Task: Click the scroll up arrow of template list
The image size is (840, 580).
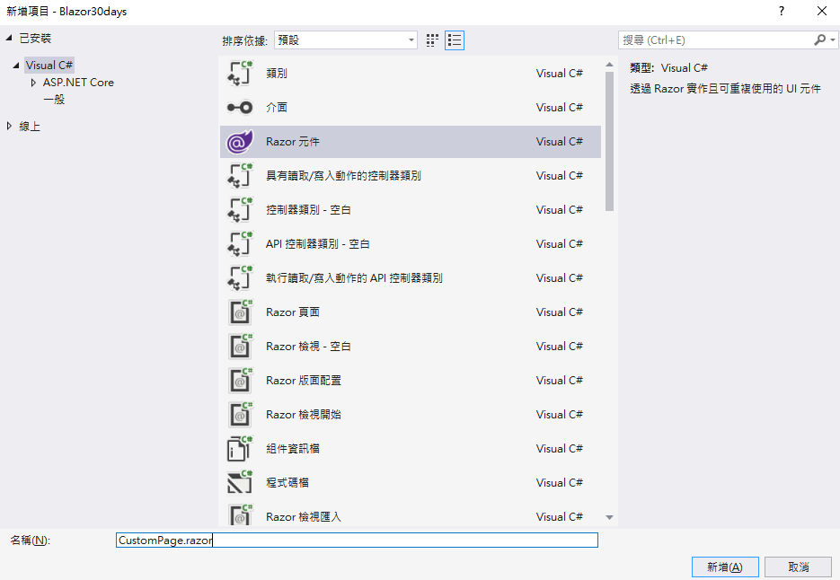Action: pyautogui.click(x=610, y=65)
